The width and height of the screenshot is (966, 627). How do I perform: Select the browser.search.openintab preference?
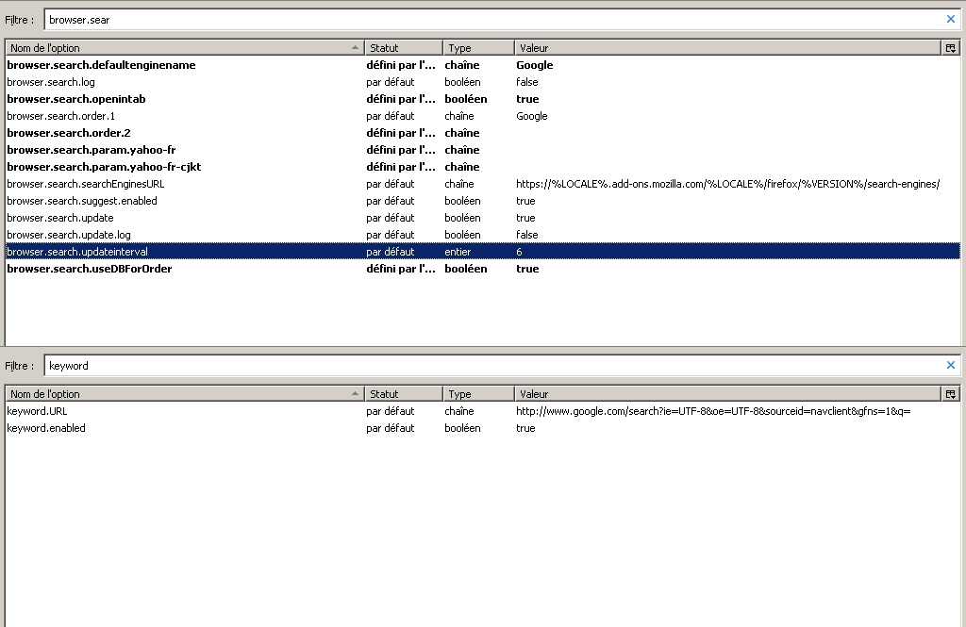(483, 99)
